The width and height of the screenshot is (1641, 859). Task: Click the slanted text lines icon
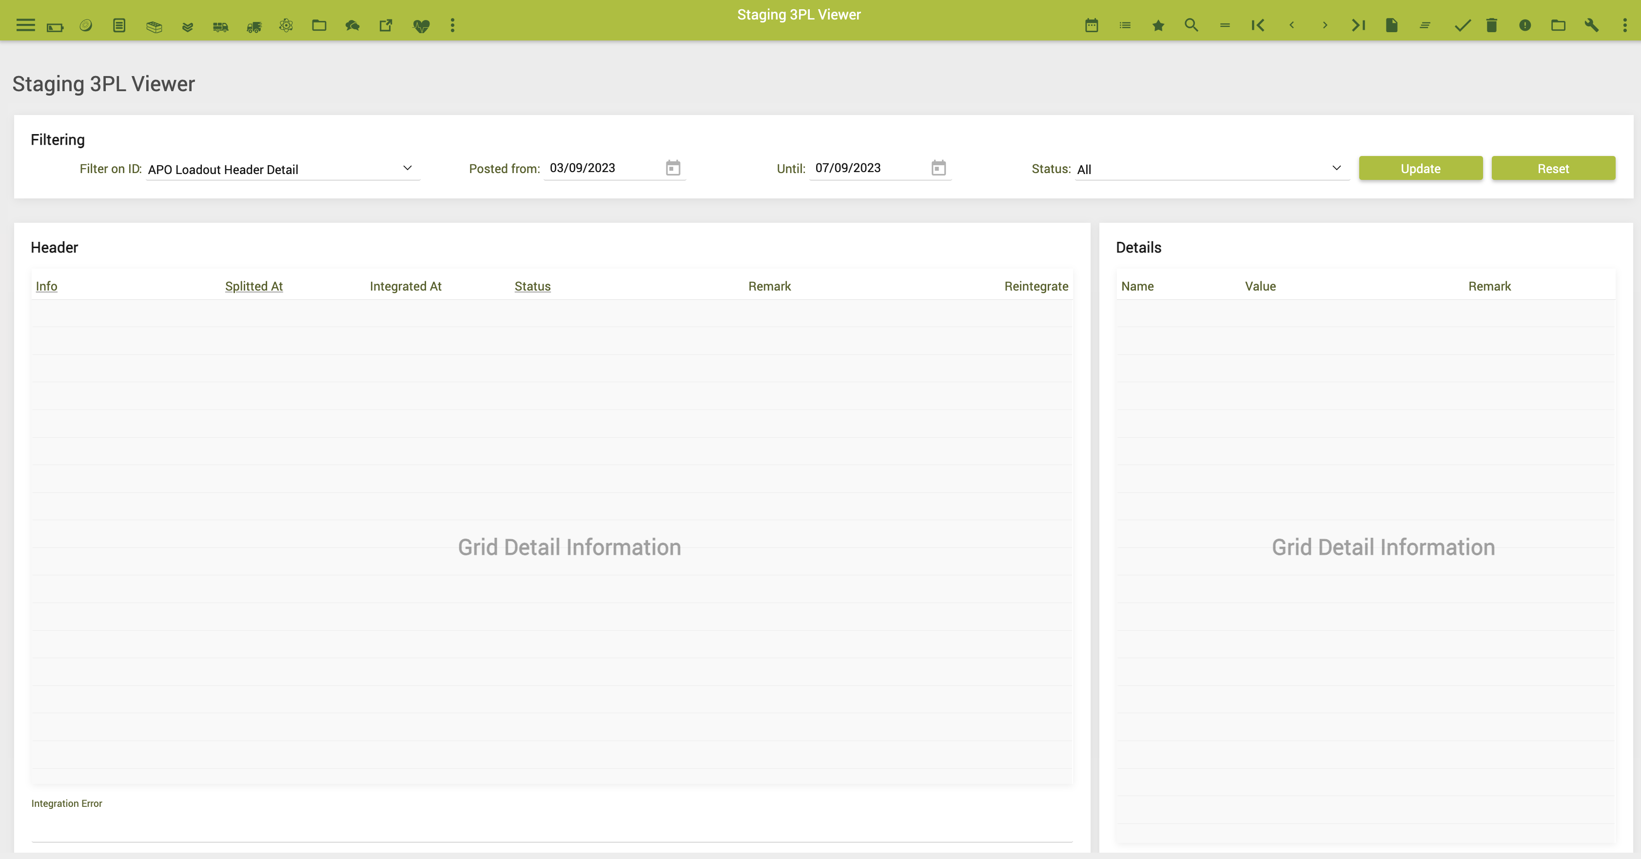1425,25
